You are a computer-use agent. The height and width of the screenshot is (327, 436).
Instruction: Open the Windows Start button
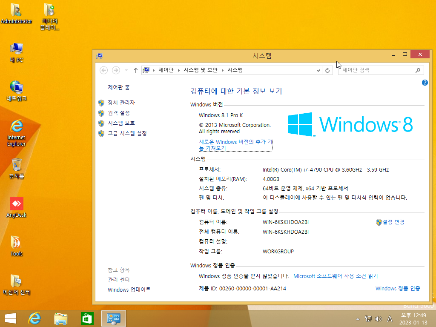[x=11, y=318]
